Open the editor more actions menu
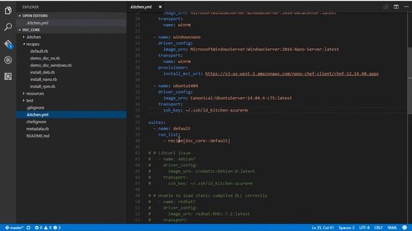The width and height of the screenshot is (412, 231). (406, 7)
